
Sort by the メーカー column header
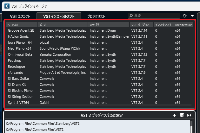coord(63,25)
